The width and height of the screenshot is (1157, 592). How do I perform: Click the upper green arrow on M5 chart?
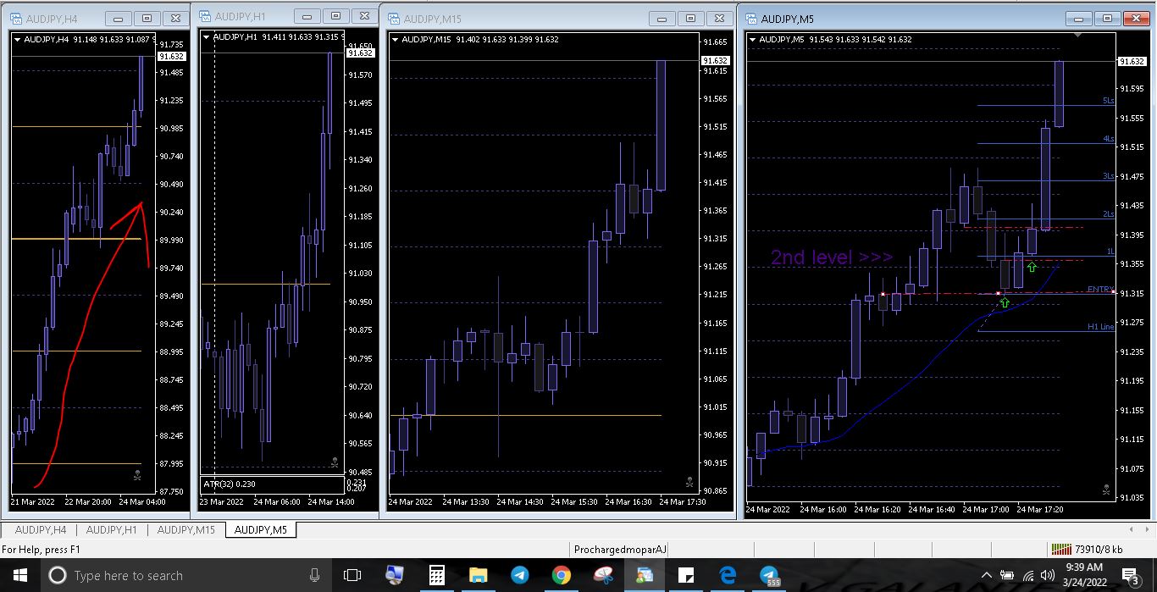(x=1032, y=268)
